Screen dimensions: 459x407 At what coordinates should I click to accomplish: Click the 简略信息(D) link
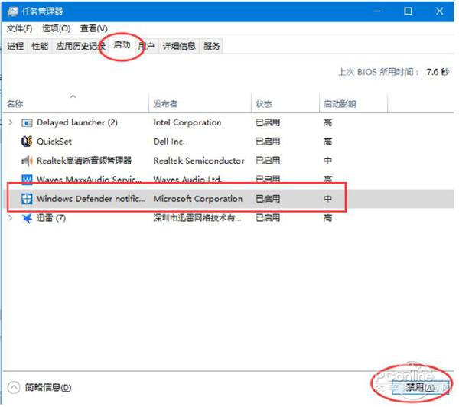point(48,387)
